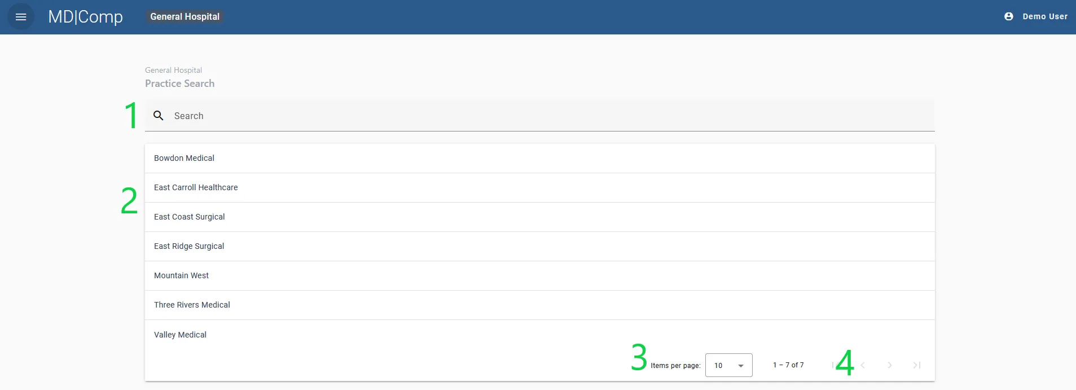
Task: Open the hamburger navigation menu
Action: pos(21,16)
